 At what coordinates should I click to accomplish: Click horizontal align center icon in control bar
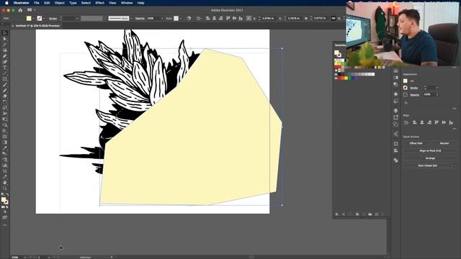215,18
